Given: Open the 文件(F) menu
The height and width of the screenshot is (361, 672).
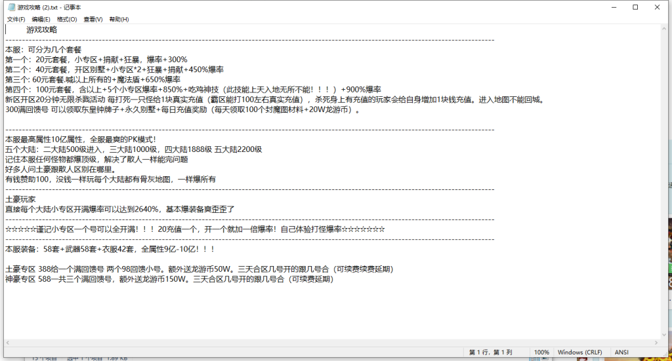Looking at the screenshot, I should coord(16,20).
